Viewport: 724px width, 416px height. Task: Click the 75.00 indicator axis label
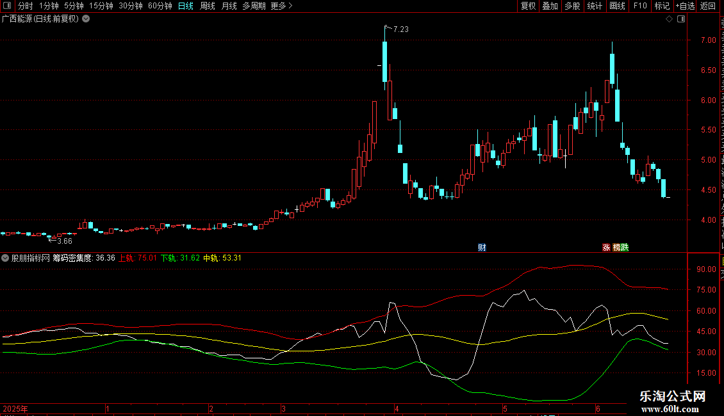pyautogui.click(x=707, y=290)
